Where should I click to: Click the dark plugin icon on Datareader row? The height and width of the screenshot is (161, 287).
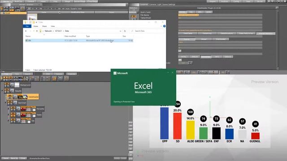(x=20, y=97)
